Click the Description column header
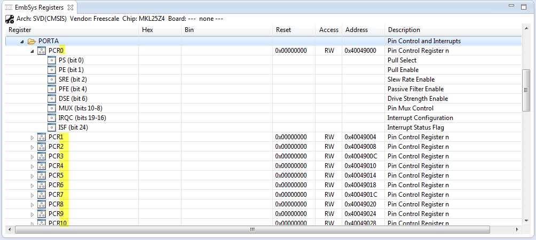 tap(404, 30)
